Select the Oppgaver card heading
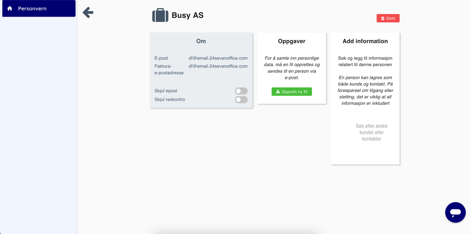 pos(292,41)
